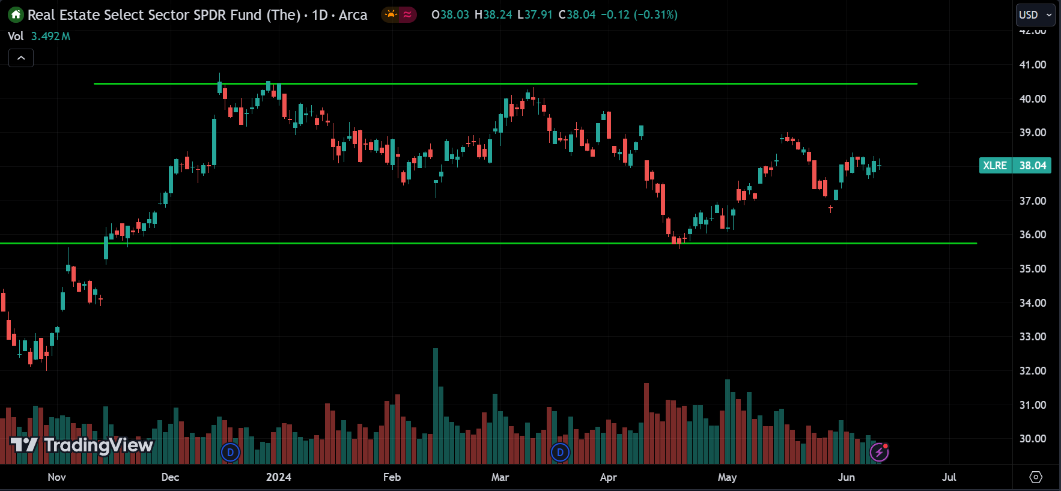1061x491 pixels.
Task: Click the close price value C38.04
Action: (x=577, y=14)
